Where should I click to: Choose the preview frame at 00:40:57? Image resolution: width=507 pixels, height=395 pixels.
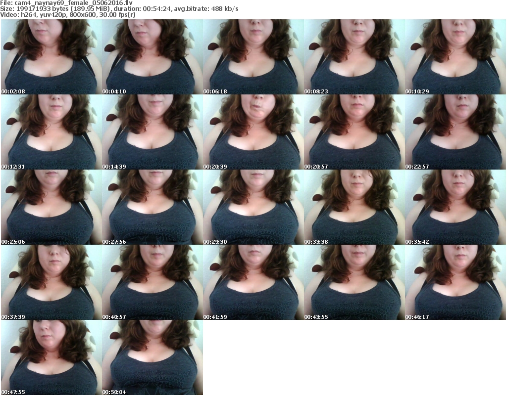tap(152, 282)
